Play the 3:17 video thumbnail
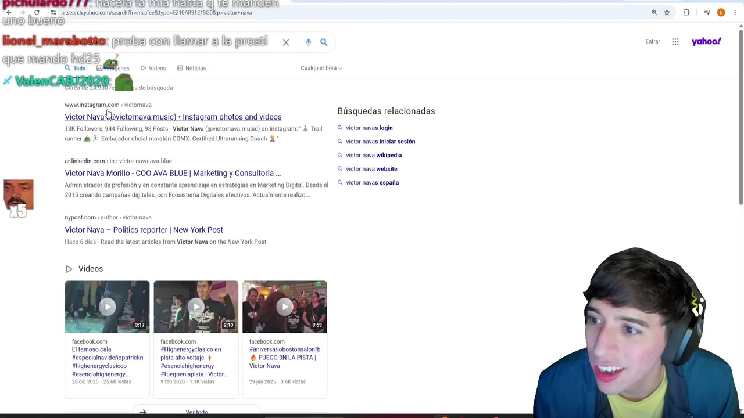The height and width of the screenshot is (418, 744). (x=107, y=307)
